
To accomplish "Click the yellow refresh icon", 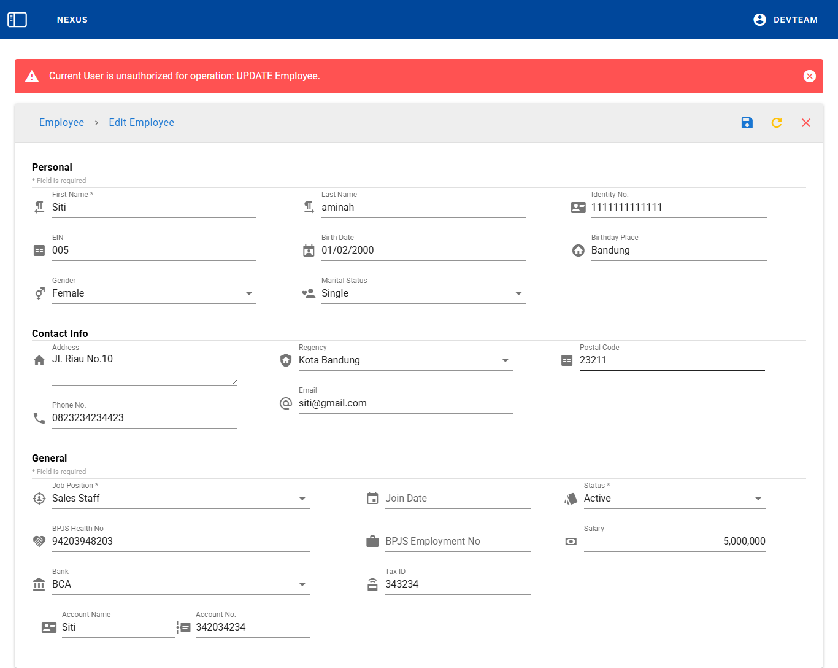I will (776, 123).
